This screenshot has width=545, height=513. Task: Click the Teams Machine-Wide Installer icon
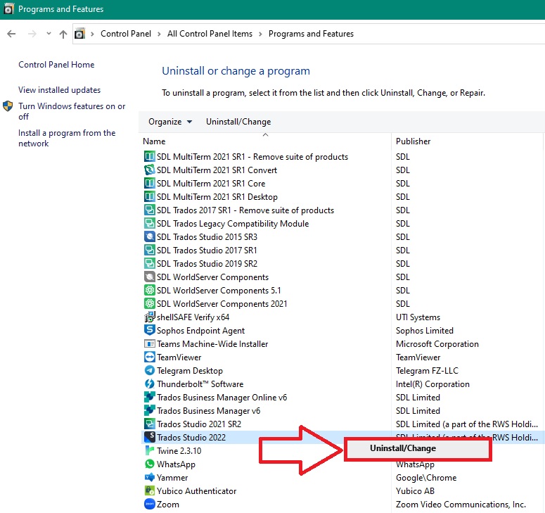click(x=150, y=343)
